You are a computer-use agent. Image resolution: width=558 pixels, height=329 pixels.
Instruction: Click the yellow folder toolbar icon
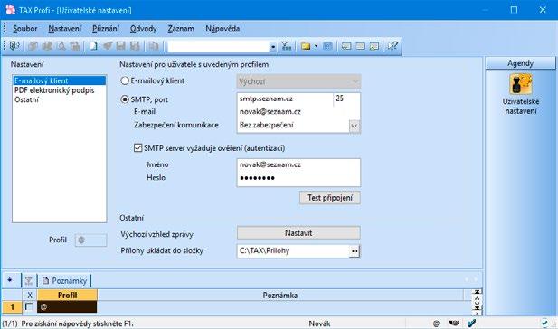[x=306, y=46]
